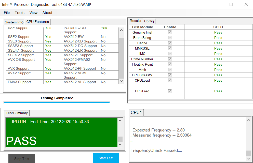The width and height of the screenshot is (253, 163).
Task: Click the Stop Test button
Action: [22, 159]
